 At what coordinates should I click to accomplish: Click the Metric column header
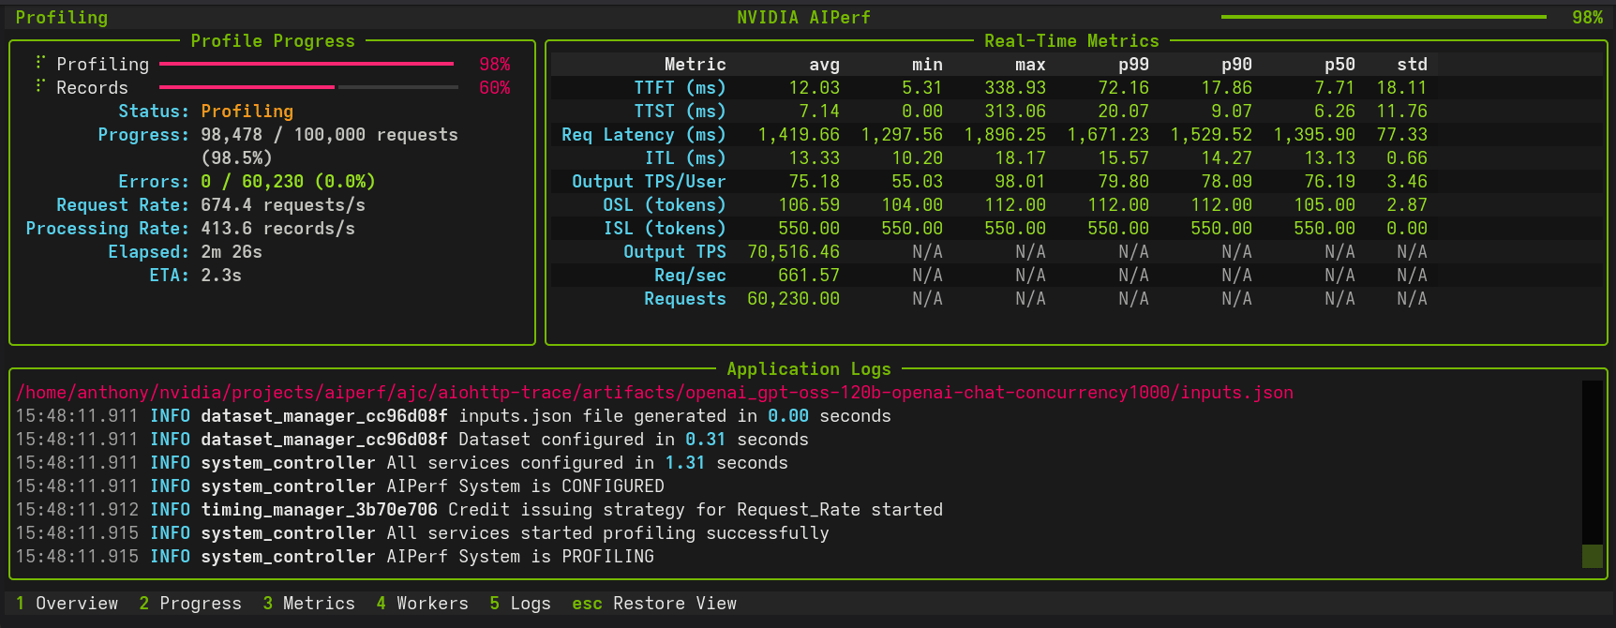coord(696,65)
